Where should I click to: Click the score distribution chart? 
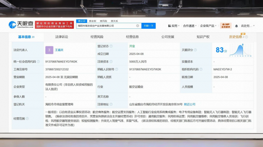(240, 50)
